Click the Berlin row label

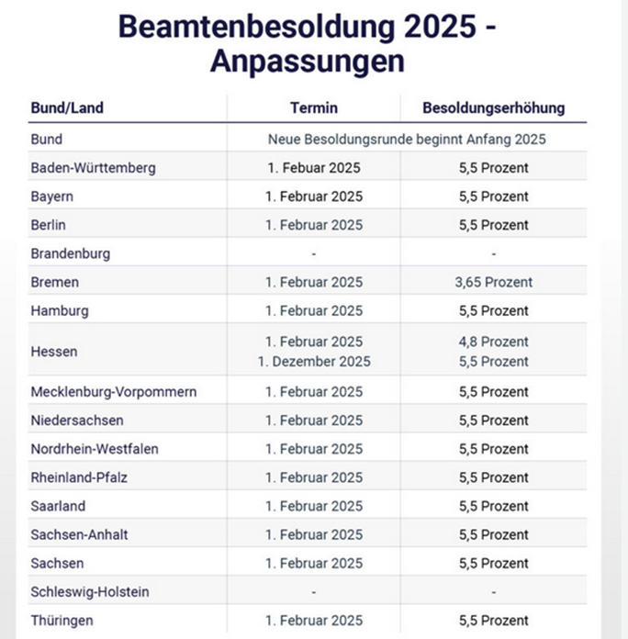(49, 225)
